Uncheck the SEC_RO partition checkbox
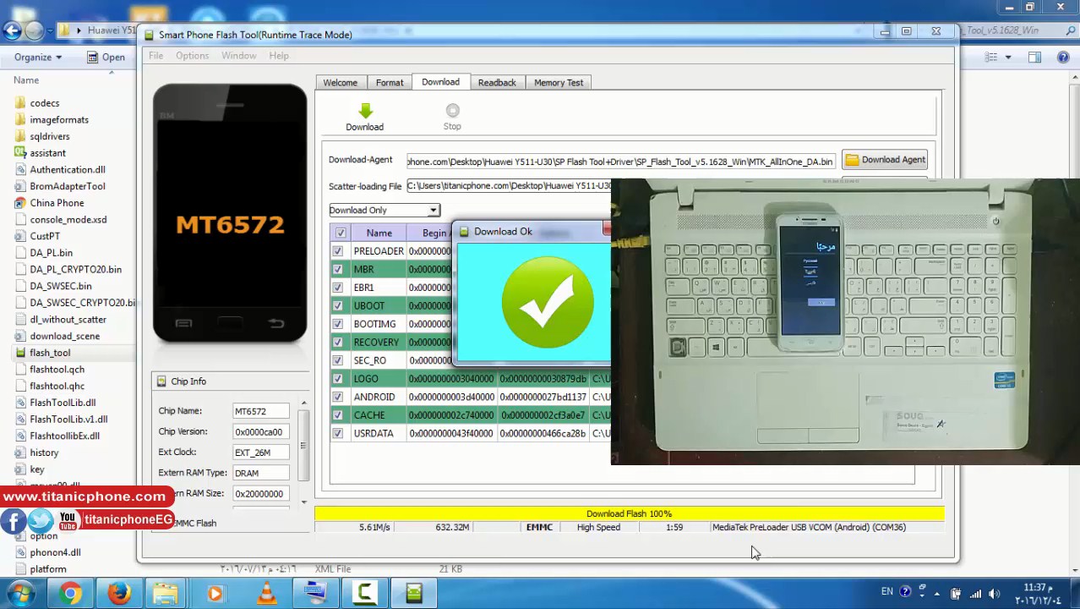1080x609 pixels. coord(338,360)
